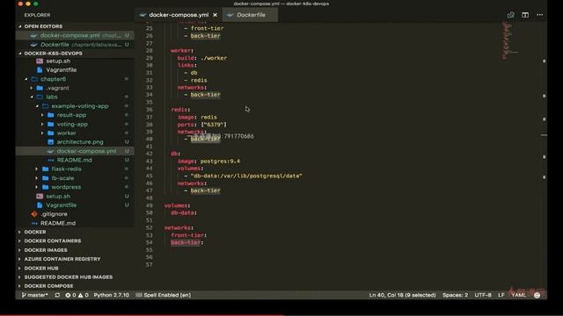
Task: Expand the voting-app folder
Action: [x=72, y=125]
